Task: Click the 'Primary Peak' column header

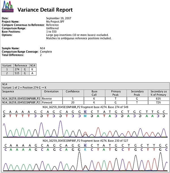Action: click(116, 93)
